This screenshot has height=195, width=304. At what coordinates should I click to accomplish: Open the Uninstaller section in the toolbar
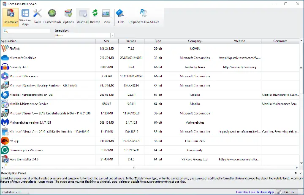pos(11,17)
